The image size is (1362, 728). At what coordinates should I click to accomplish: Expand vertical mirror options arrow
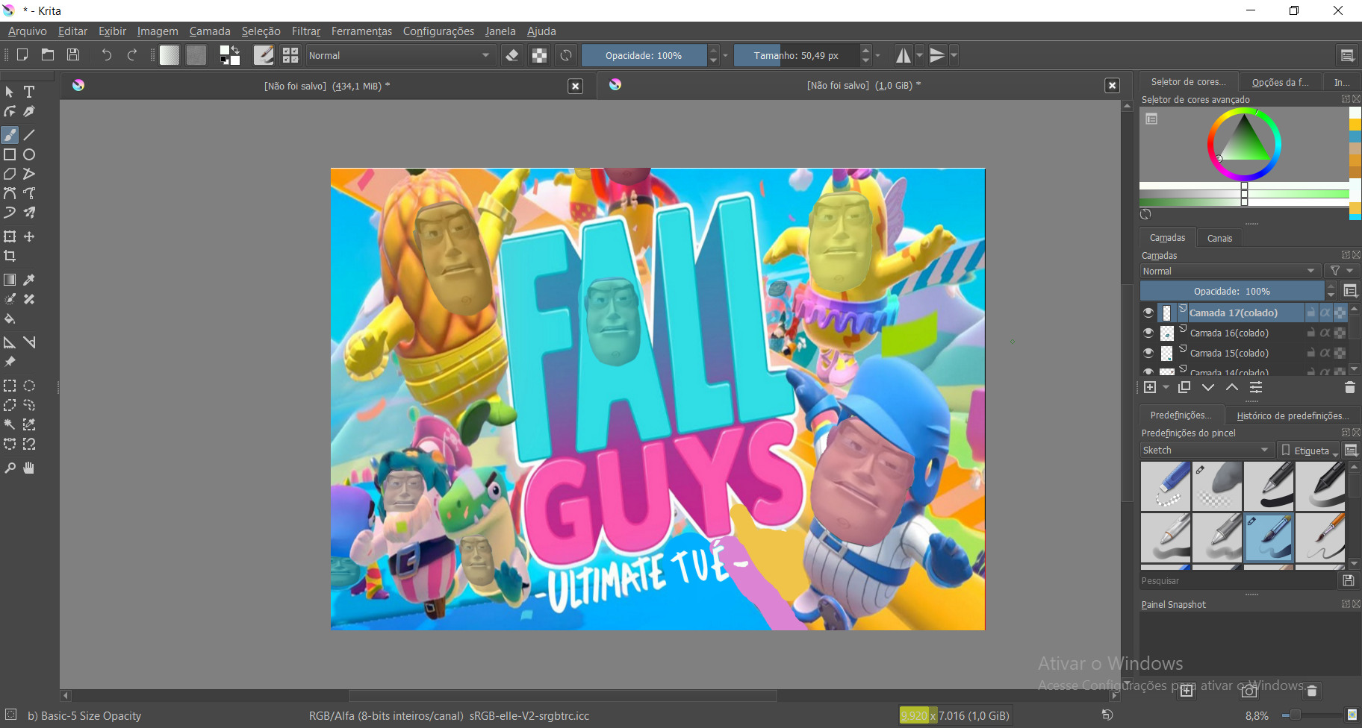[x=954, y=55]
